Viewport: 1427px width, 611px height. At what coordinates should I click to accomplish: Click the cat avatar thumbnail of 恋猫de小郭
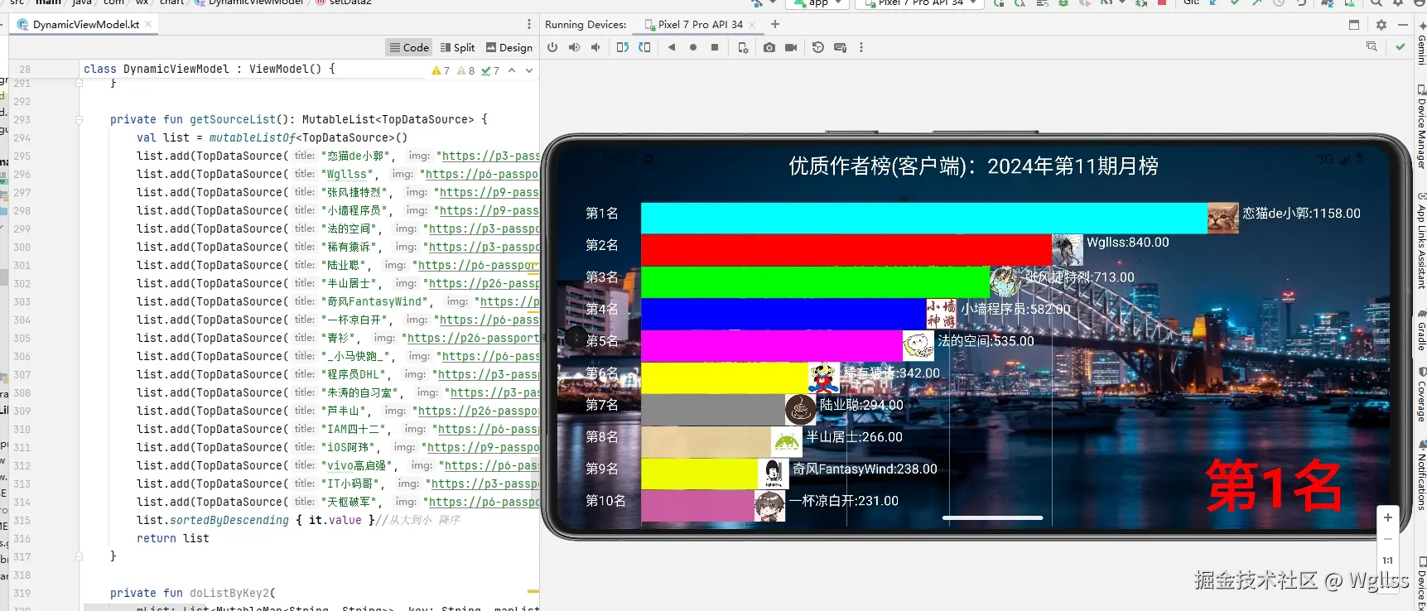point(1222,218)
